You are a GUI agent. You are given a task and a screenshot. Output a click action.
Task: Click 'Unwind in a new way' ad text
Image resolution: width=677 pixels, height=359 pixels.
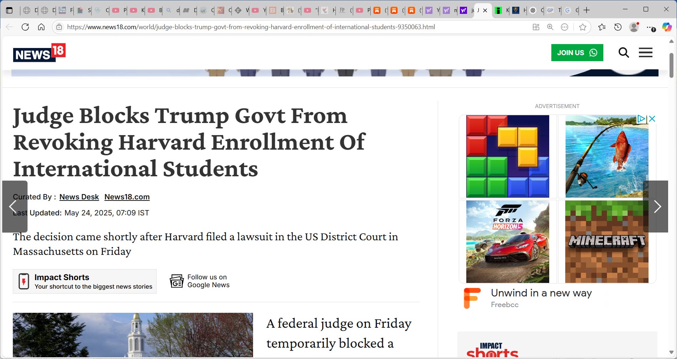[541, 293]
